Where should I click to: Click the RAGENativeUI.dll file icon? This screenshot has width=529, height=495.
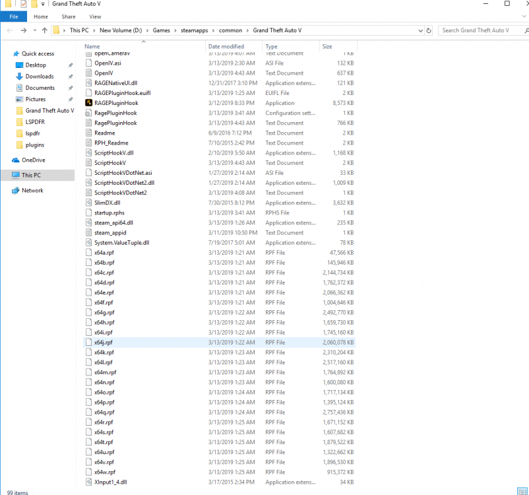(x=88, y=83)
